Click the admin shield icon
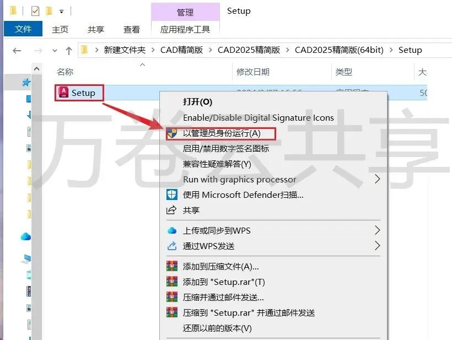Screen dimensions: 452x340 pyautogui.click(x=172, y=133)
